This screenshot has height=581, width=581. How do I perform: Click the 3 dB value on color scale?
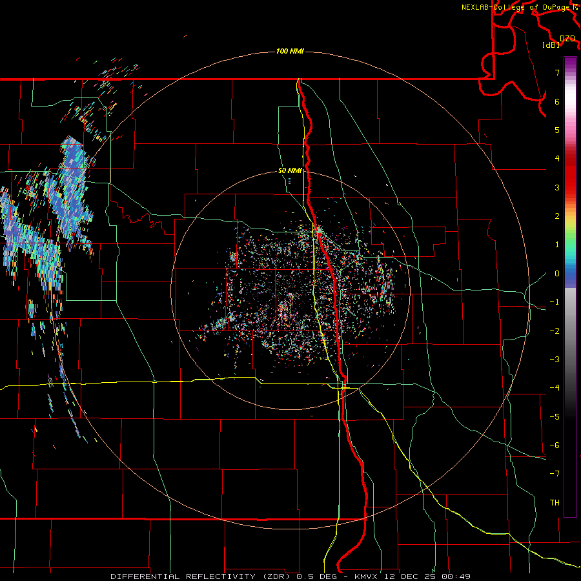(x=557, y=187)
